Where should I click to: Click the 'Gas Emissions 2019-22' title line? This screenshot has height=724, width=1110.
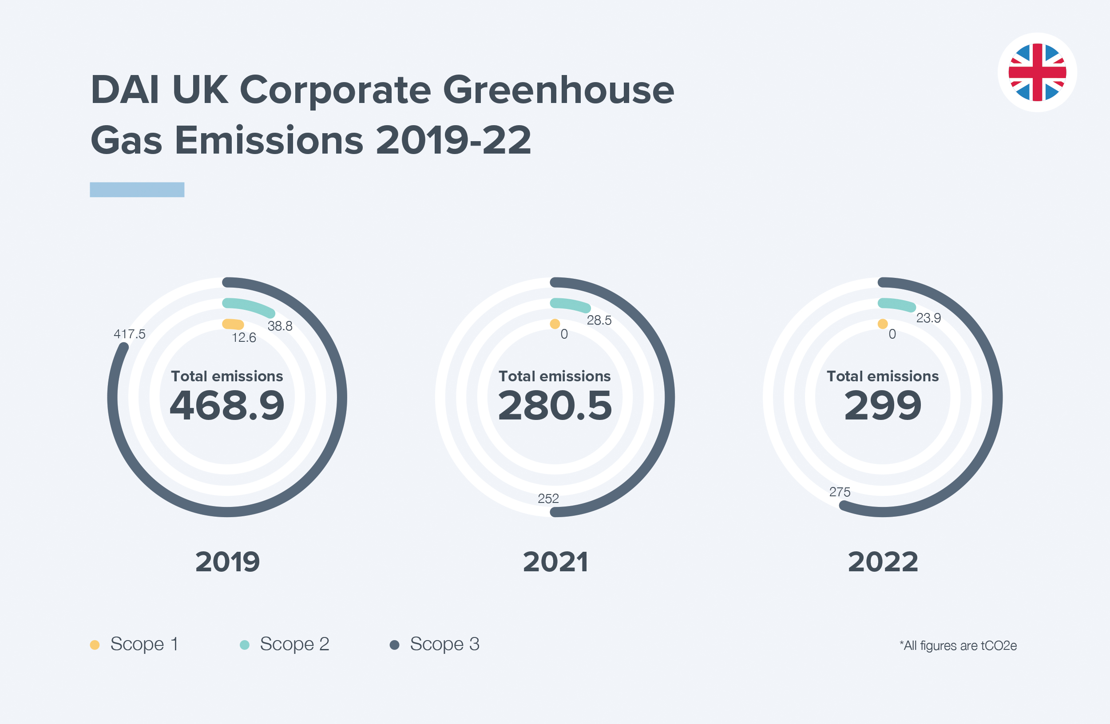click(x=311, y=140)
